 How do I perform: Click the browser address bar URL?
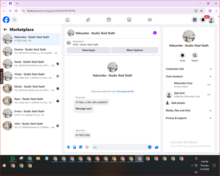point(51,11)
